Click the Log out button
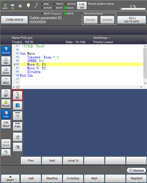Image resolution: width=147 pixels, height=183 pixels. (82, 5)
